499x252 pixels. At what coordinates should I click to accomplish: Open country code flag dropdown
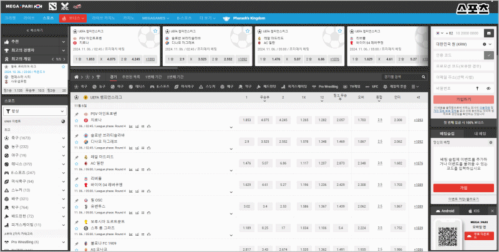click(x=440, y=33)
